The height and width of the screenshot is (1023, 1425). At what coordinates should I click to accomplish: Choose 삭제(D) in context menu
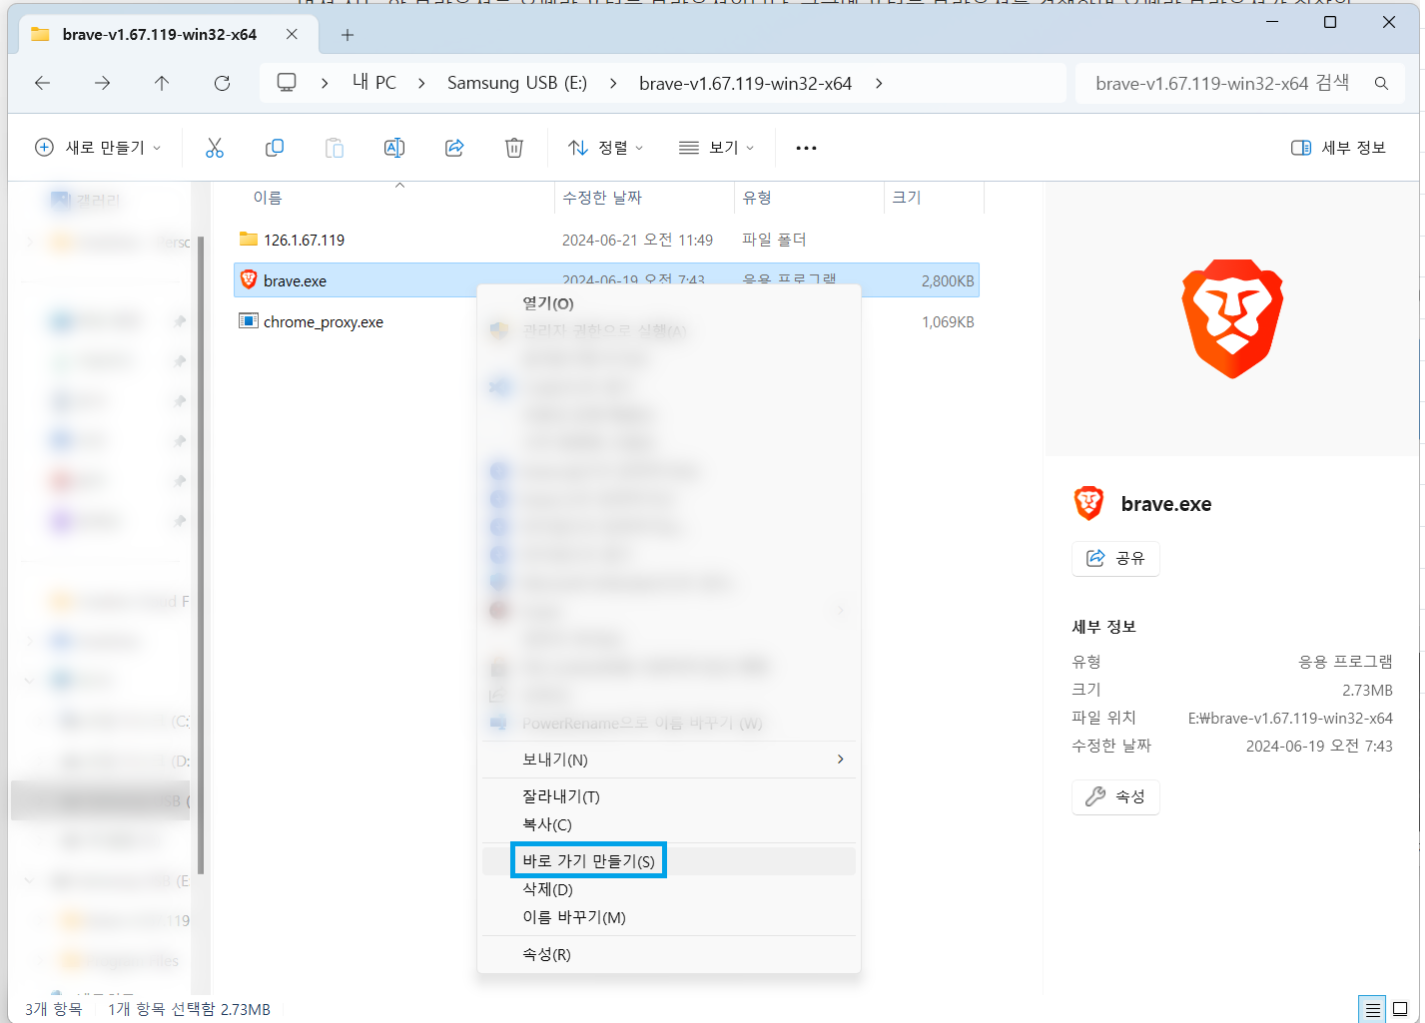(x=669, y=889)
